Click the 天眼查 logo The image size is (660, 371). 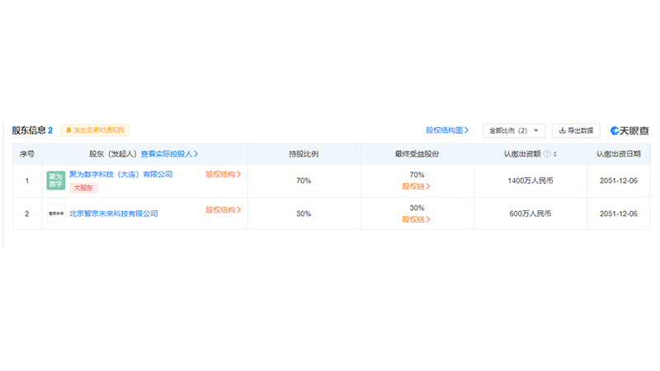[629, 131]
